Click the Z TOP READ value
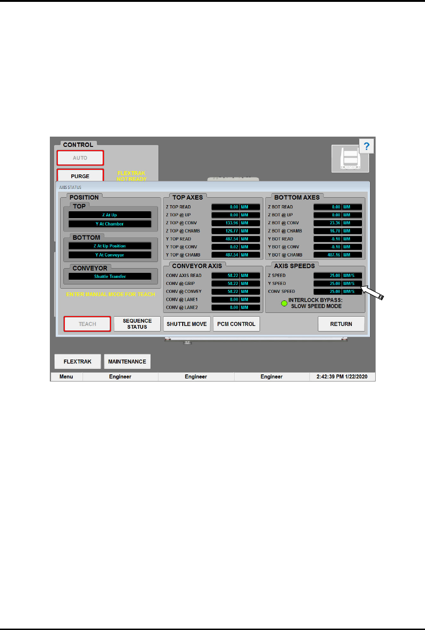Screen dimensions: 425x630 pos(236,207)
